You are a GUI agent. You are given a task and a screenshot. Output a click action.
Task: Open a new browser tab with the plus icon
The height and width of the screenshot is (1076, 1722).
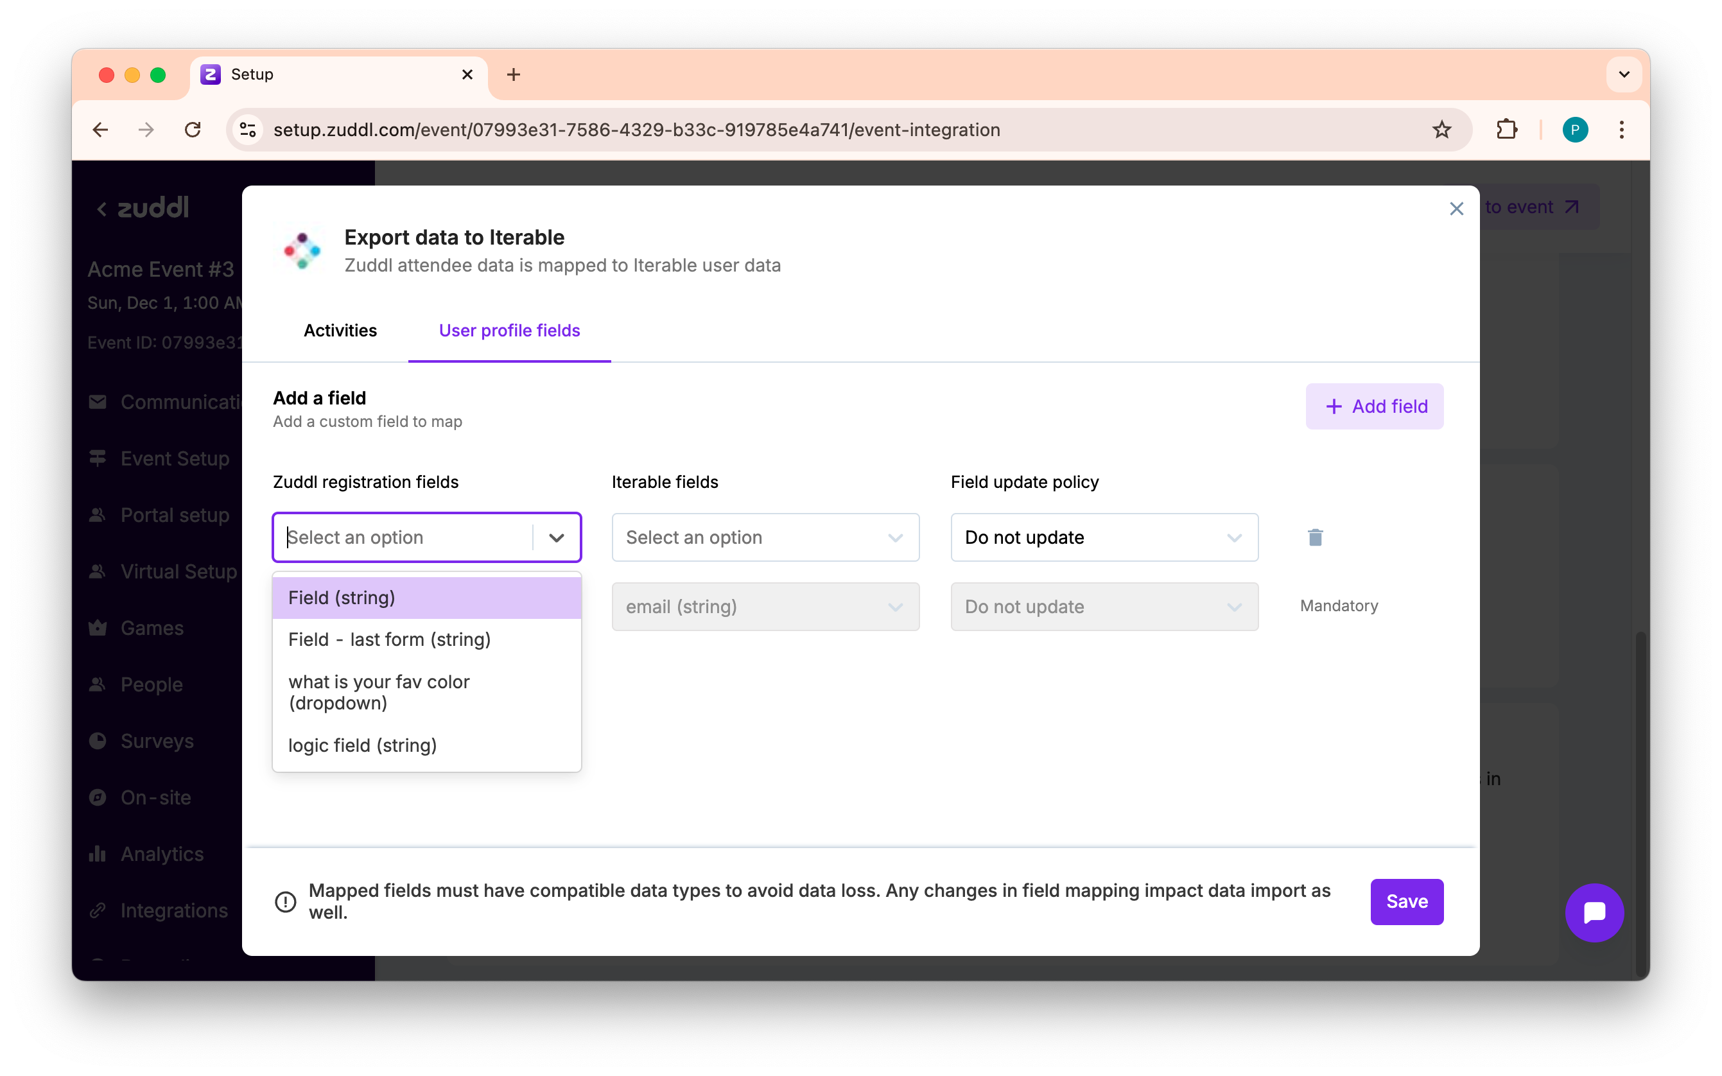pos(513,74)
